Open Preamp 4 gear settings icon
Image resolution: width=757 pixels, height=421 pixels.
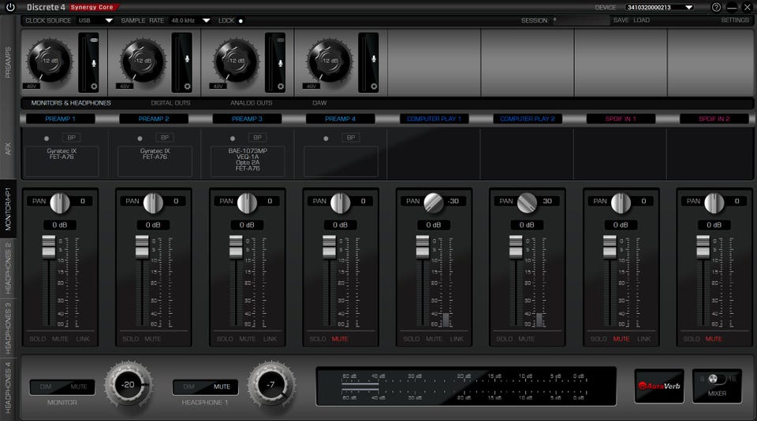coord(373,87)
